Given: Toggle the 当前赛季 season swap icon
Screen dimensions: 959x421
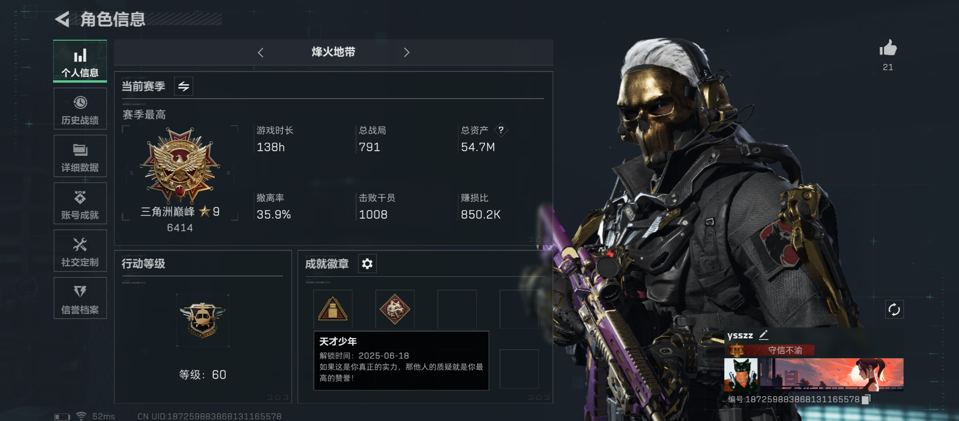Looking at the screenshot, I should (x=184, y=86).
